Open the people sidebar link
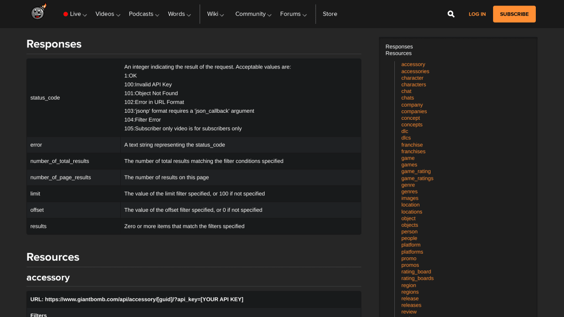This screenshot has height=317, width=564. (x=409, y=238)
